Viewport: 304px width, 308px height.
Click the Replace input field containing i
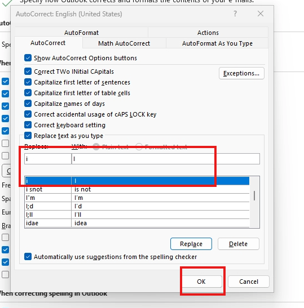(48, 159)
